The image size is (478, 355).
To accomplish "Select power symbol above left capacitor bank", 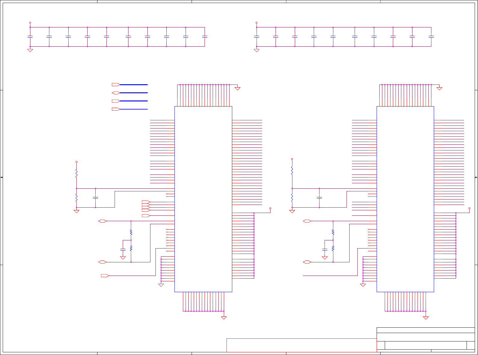I will (30, 23).
